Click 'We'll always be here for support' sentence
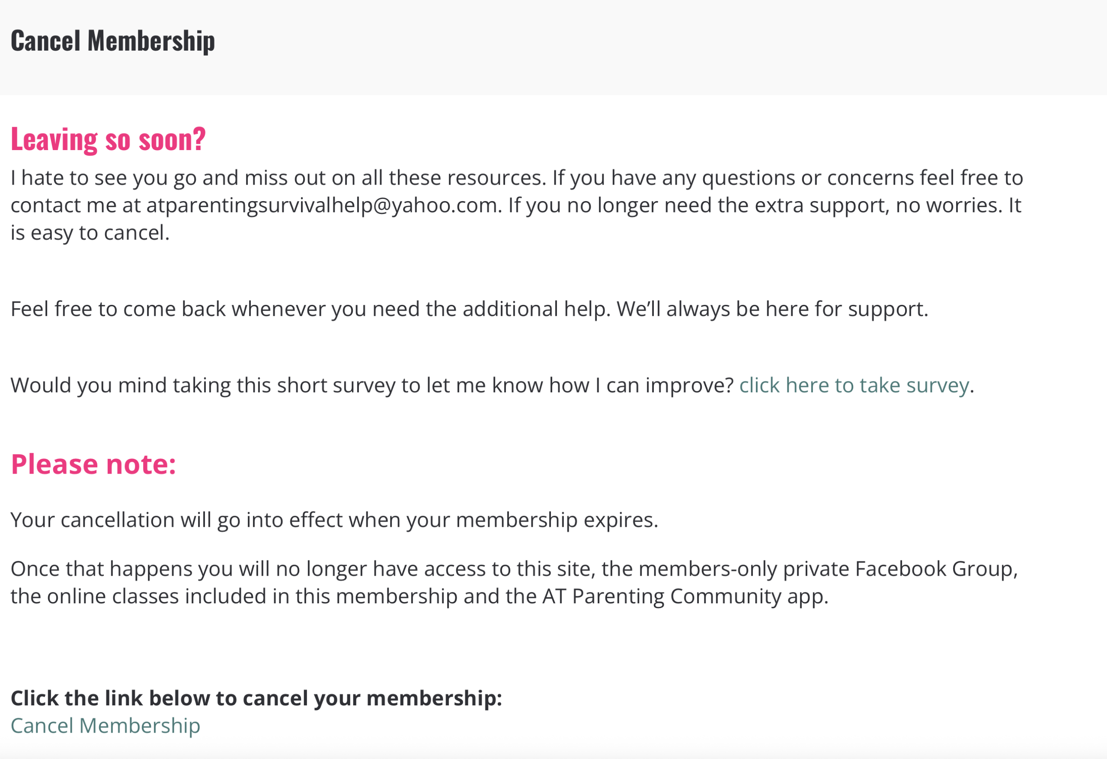 coord(773,309)
